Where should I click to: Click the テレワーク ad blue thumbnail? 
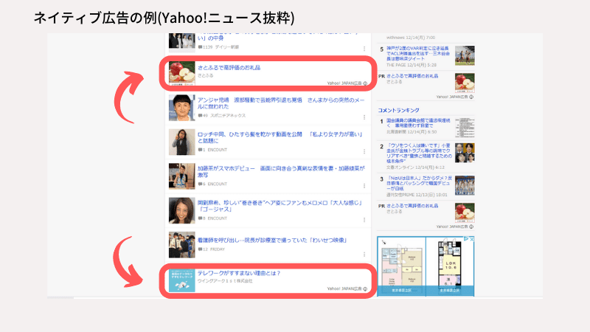[x=181, y=280]
